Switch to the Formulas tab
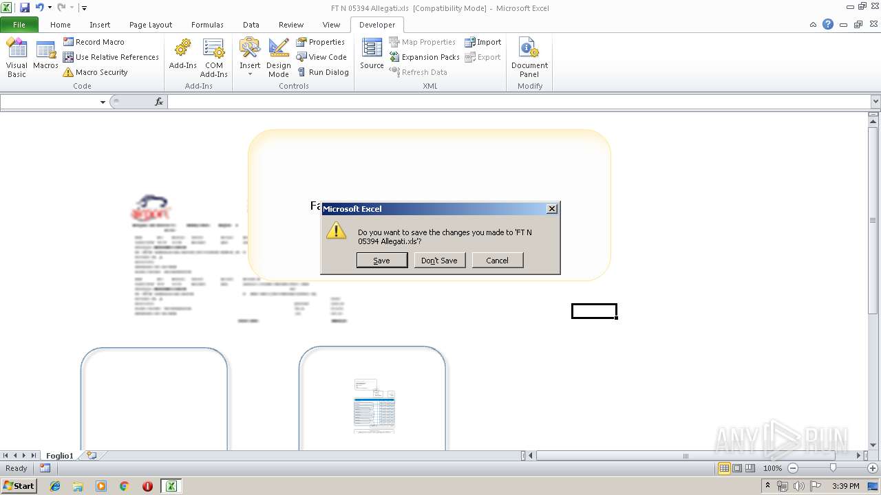This screenshot has height=495, width=881. (207, 24)
